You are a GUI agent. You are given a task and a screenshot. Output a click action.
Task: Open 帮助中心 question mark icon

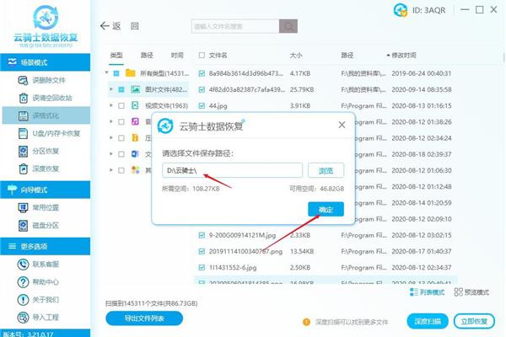(x=23, y=282)
